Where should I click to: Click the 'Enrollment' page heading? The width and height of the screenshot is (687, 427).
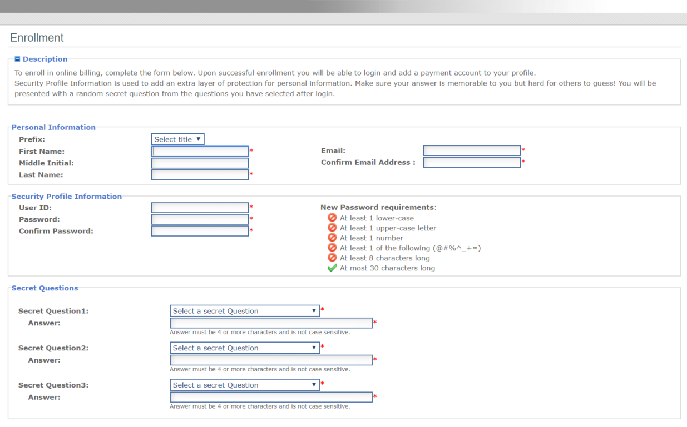(x=37, y=38)
